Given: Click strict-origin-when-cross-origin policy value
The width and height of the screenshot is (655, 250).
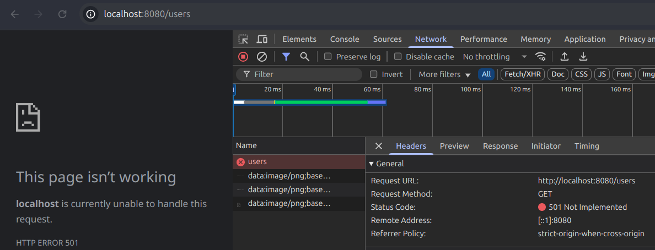Looking at the screenshot, I should (591, 233).
